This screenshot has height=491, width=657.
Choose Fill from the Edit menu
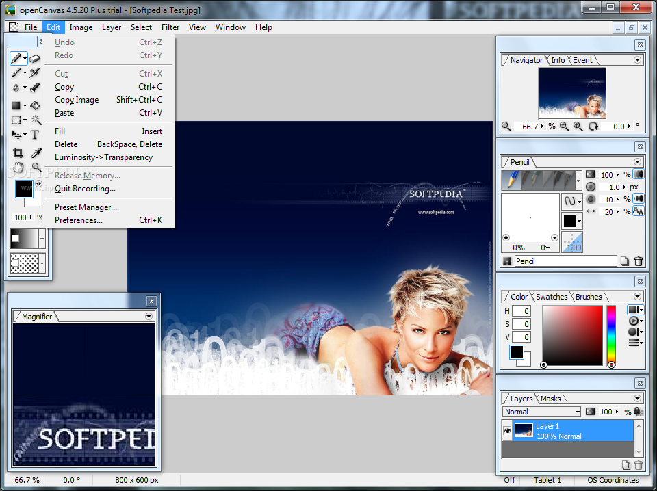coord(109,131)
